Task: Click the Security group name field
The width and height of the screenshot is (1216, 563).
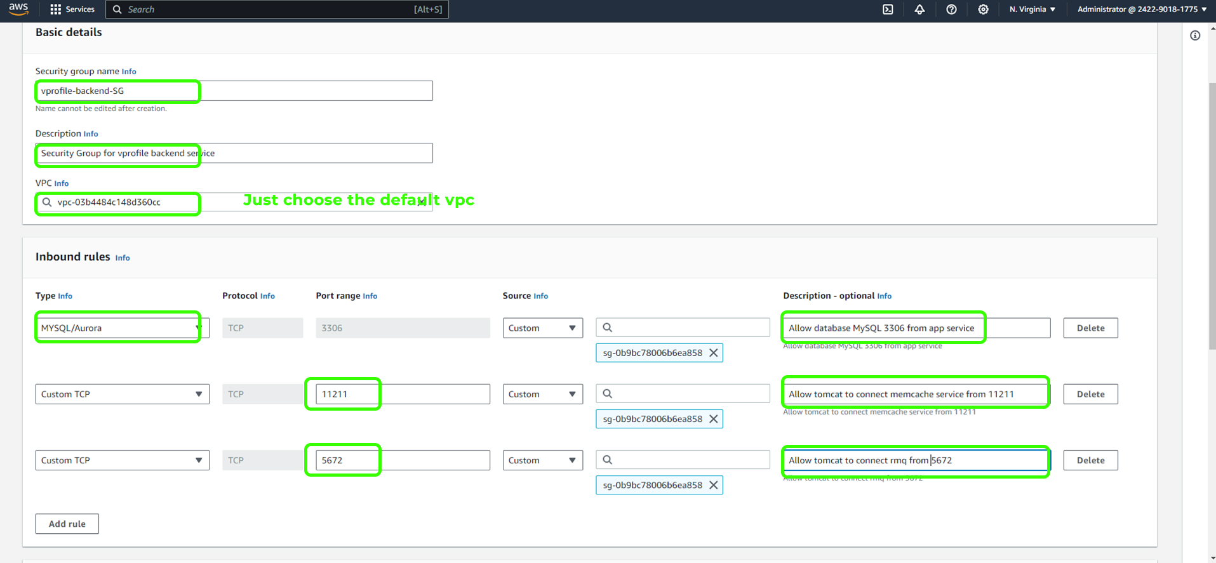Action: click(x=234, y=91)
